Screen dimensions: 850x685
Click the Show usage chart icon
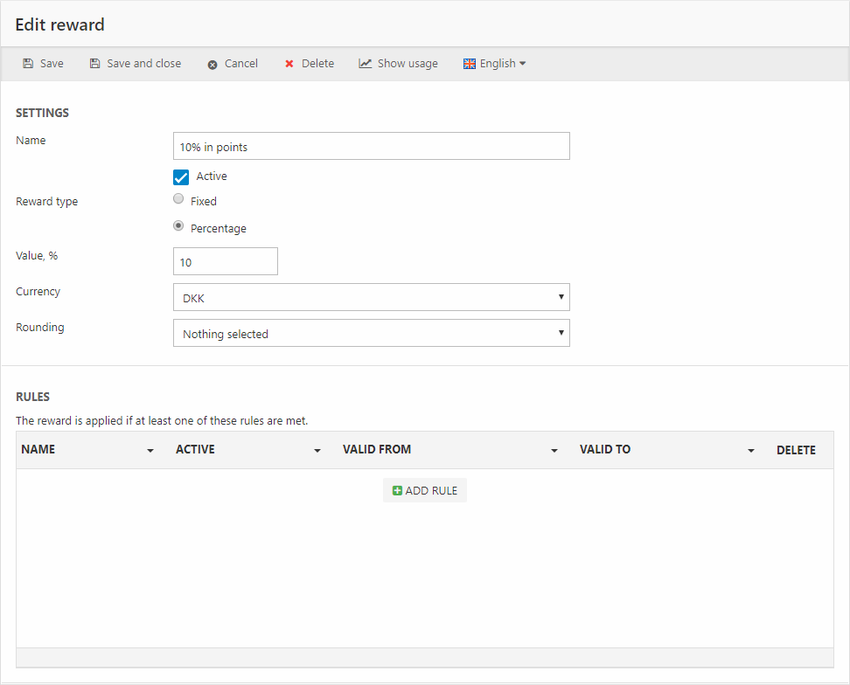pos(366,64)
